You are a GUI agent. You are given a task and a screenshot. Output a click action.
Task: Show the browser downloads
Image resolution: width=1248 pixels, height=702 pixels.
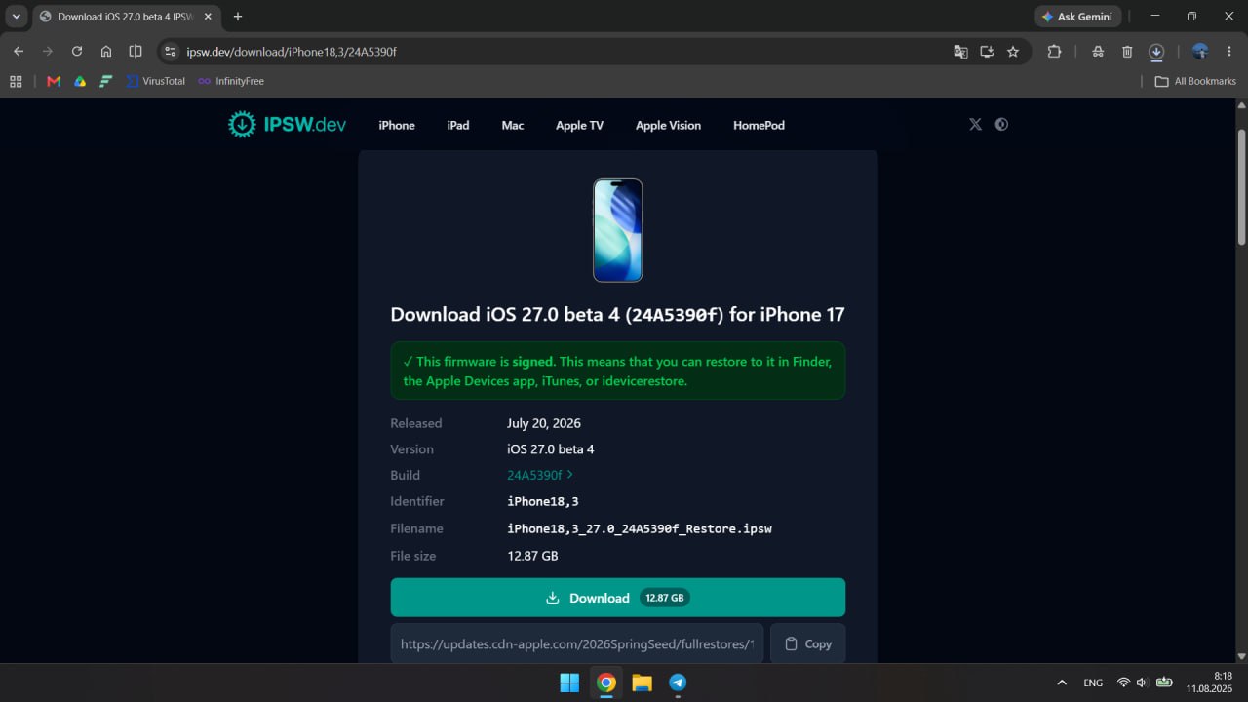click(1156, 52)
